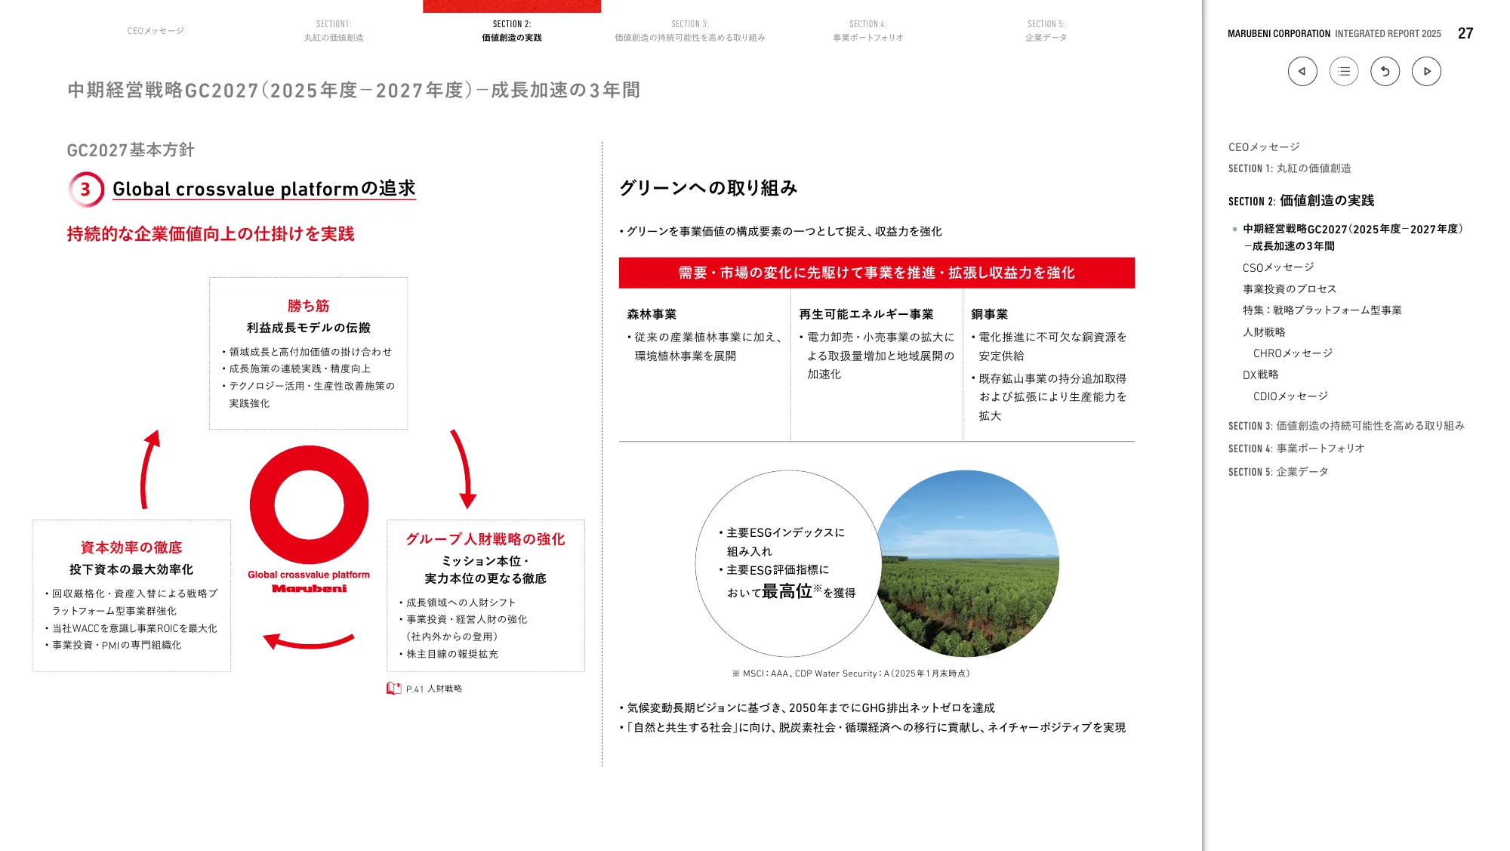Open the table of contents list icon
Screen dimensions: 1510x851
(x=1343, y=71)
